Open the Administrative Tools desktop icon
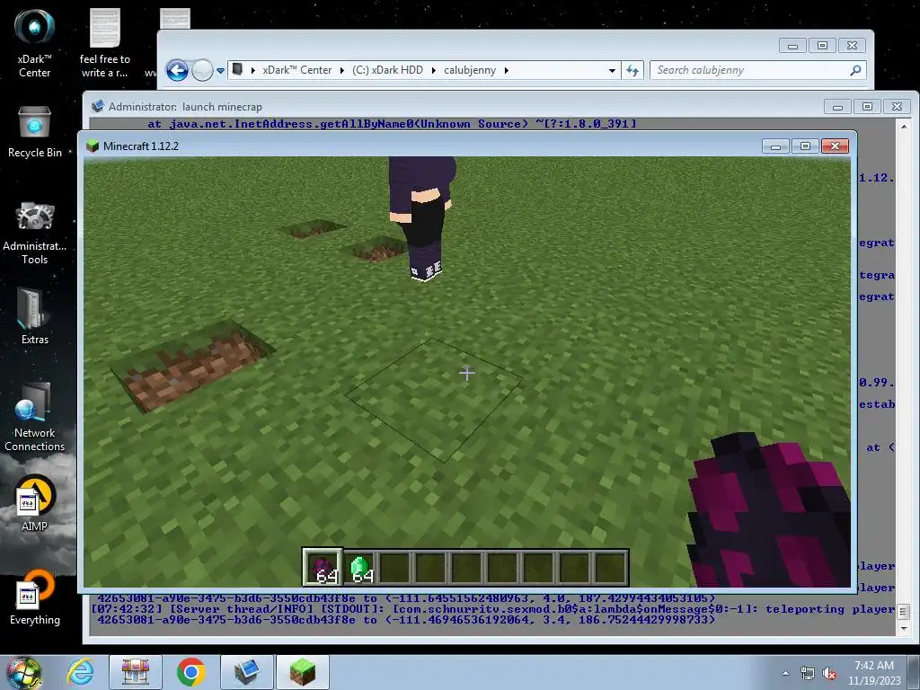920x690 pixels. click(34, 233)
